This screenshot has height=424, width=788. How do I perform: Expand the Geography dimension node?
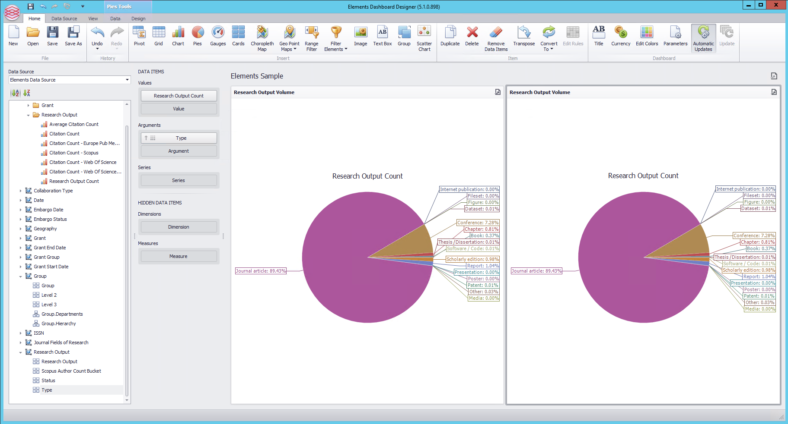click(x=20, y=229)
